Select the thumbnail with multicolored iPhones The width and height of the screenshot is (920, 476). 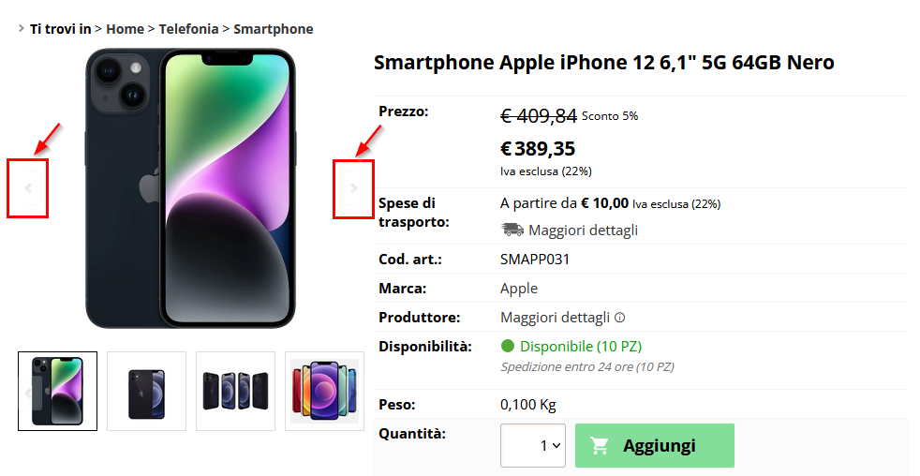tap(324, 391)
